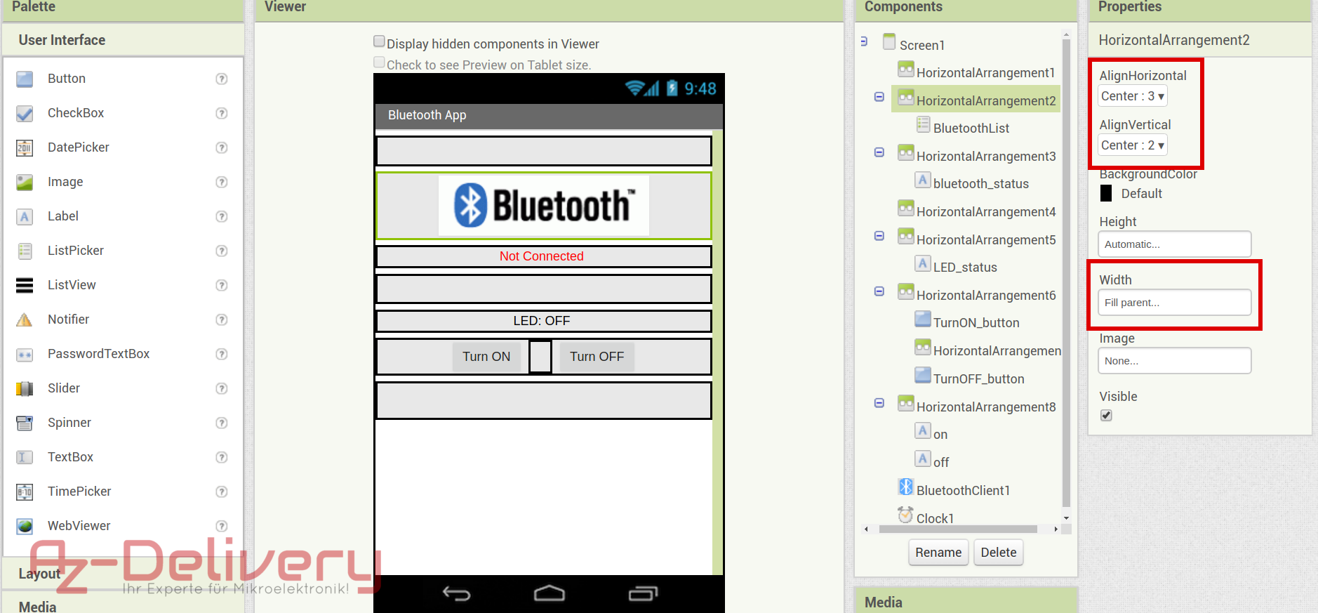Image resolution: width=1318 pixels, height=613 pixels.
Task: Click the LED: OFF label
Action: click(541, 321)
